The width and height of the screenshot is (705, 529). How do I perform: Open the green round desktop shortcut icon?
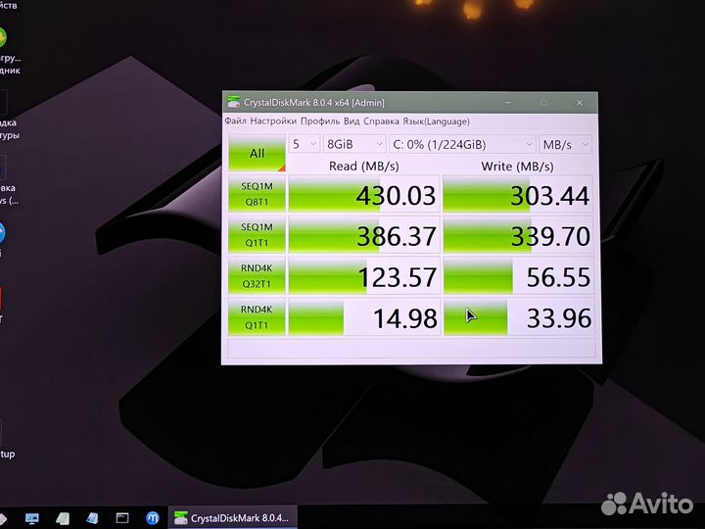[x=3, y=39]
